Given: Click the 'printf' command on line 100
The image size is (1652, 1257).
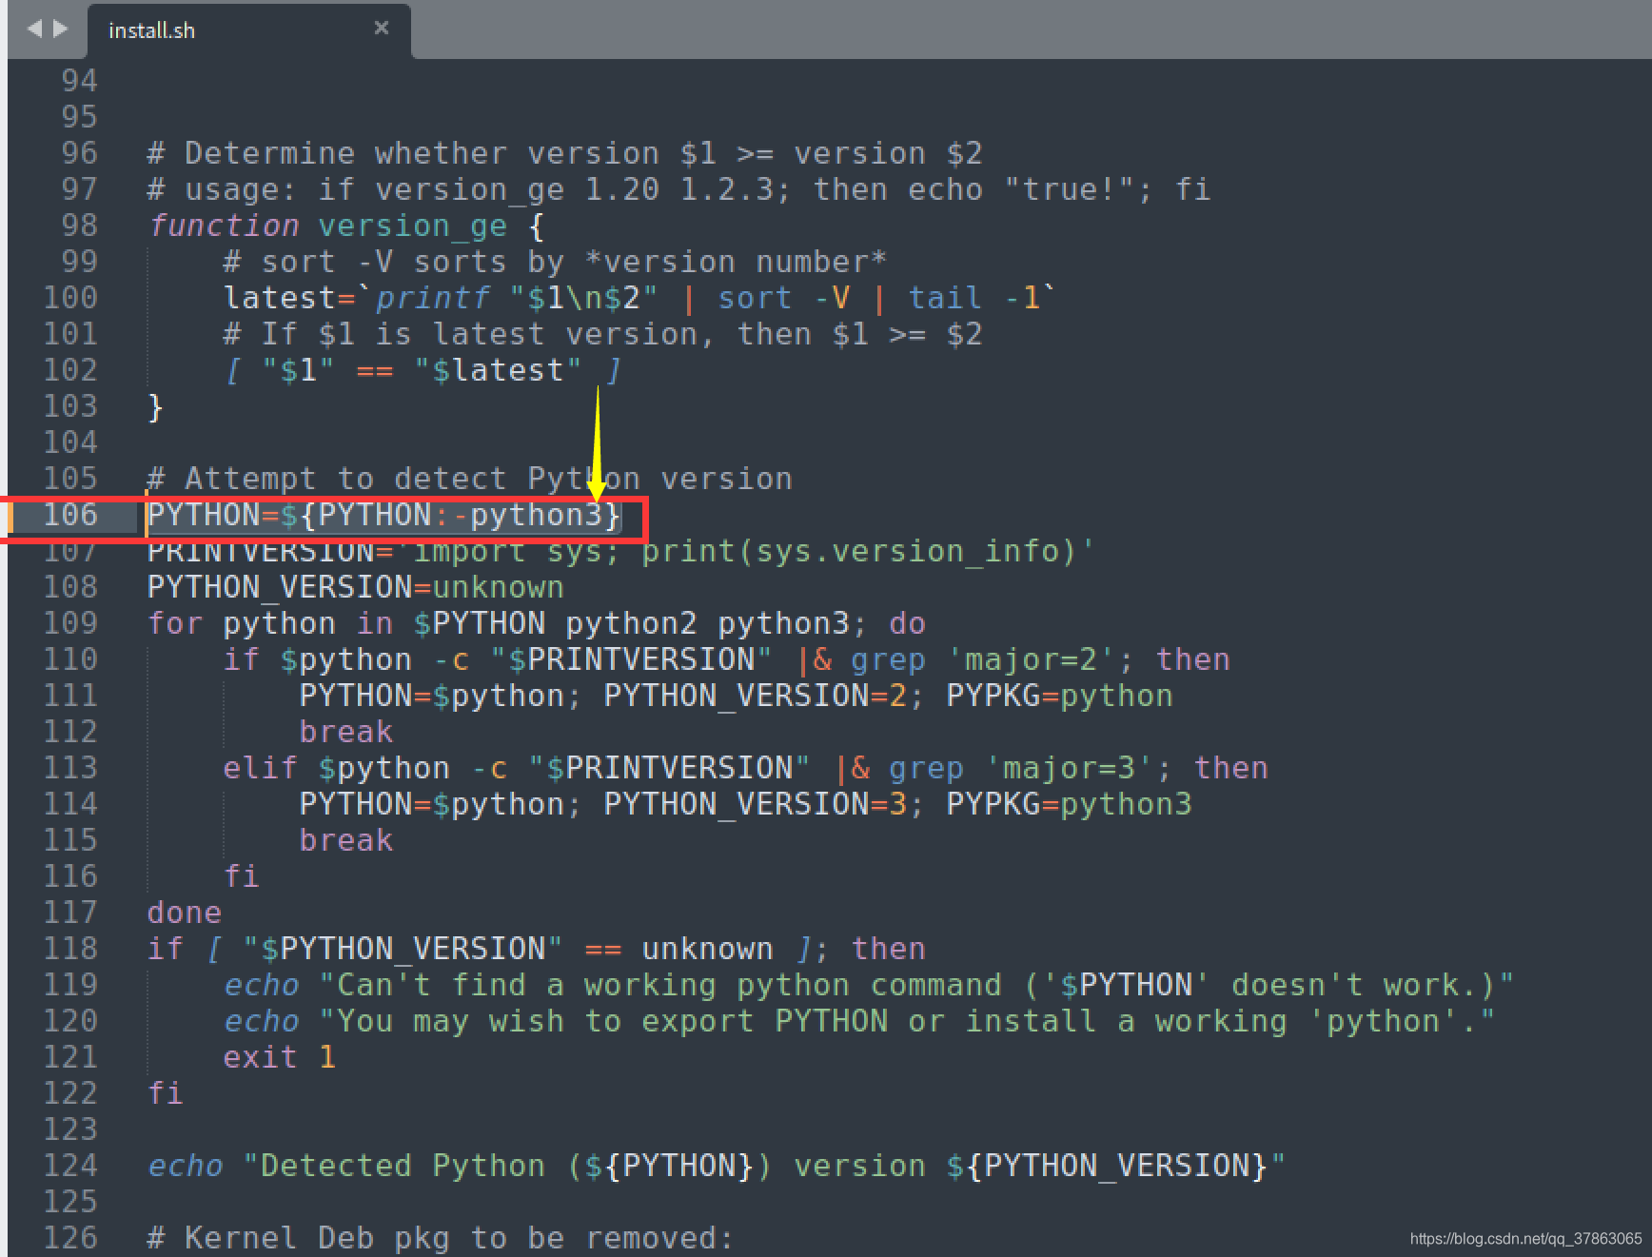Looking at the screenshot, I should point(433,299).
